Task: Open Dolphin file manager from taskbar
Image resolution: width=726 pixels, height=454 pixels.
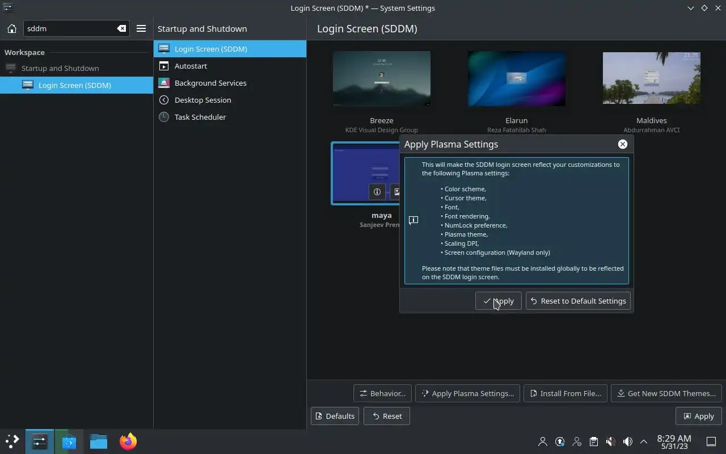Action: 99,441
